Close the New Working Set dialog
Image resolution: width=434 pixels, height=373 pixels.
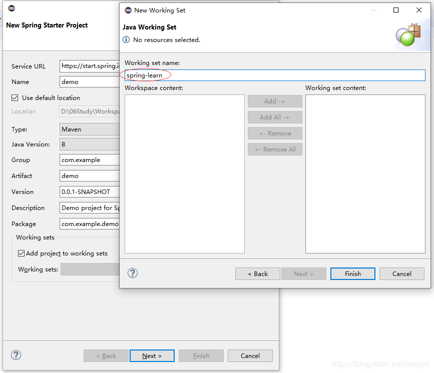click(419, 10)
